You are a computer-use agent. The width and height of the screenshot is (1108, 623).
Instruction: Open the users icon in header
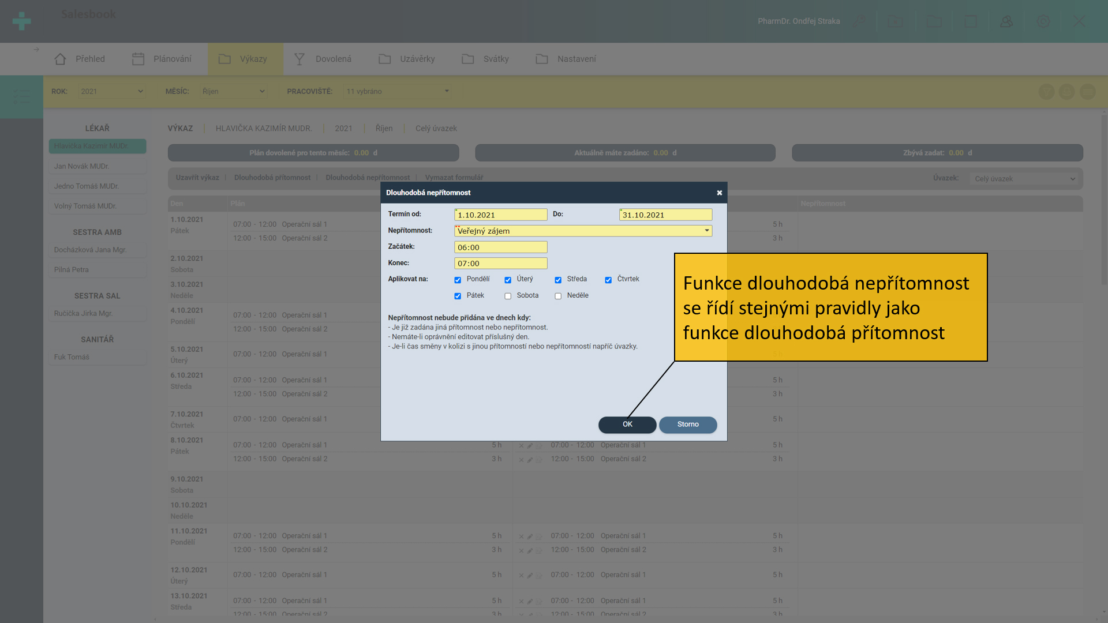pyautogui.click(x=1006, y=21)
